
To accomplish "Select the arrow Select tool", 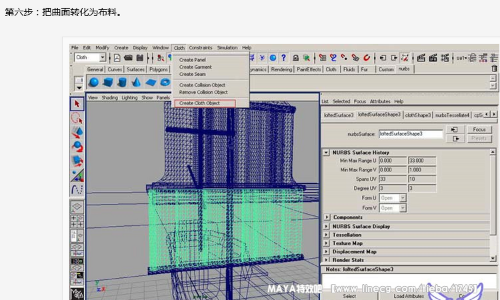I will (x=77, y=104).
